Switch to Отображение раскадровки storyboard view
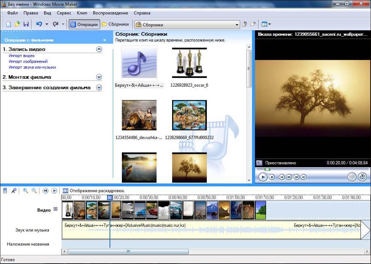This screenshot has height=264, width=371. click(93, 191)
